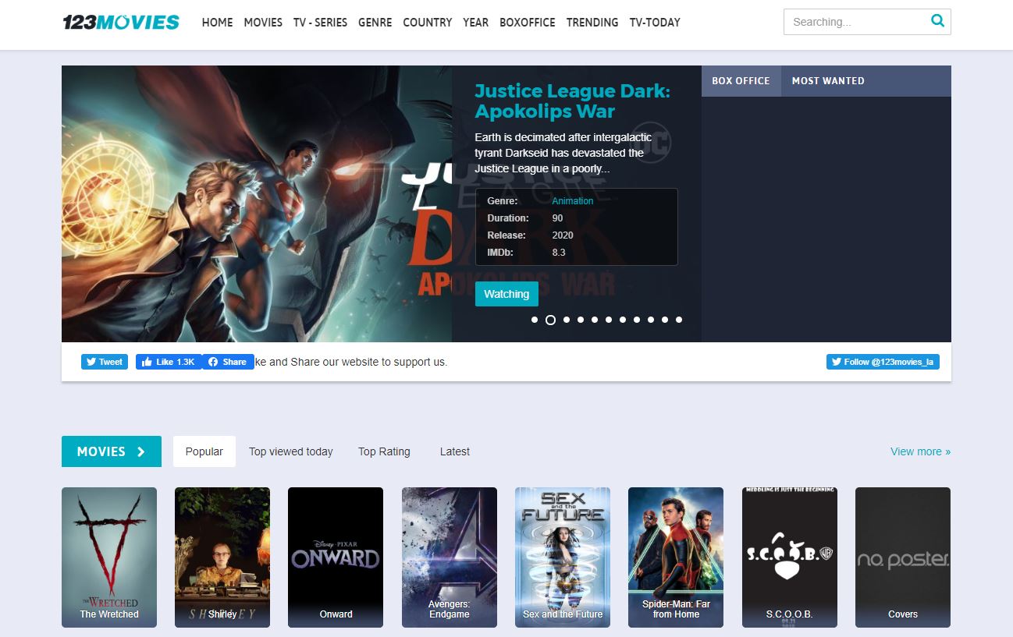1013x637 pixels.
Task: Go to TRENDING page
Action: coord(592,23)
